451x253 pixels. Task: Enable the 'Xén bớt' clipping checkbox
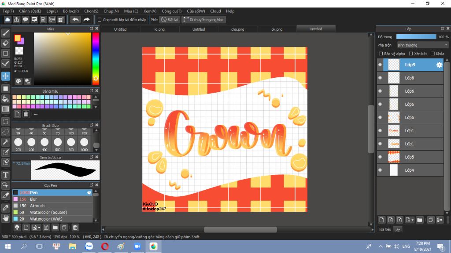click(411, 54)
